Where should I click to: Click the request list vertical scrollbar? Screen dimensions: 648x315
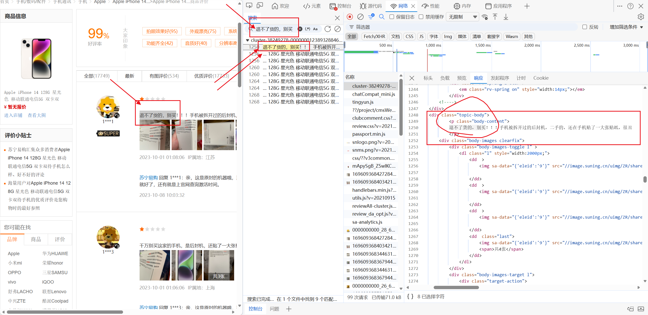click(x=401, y=107)
